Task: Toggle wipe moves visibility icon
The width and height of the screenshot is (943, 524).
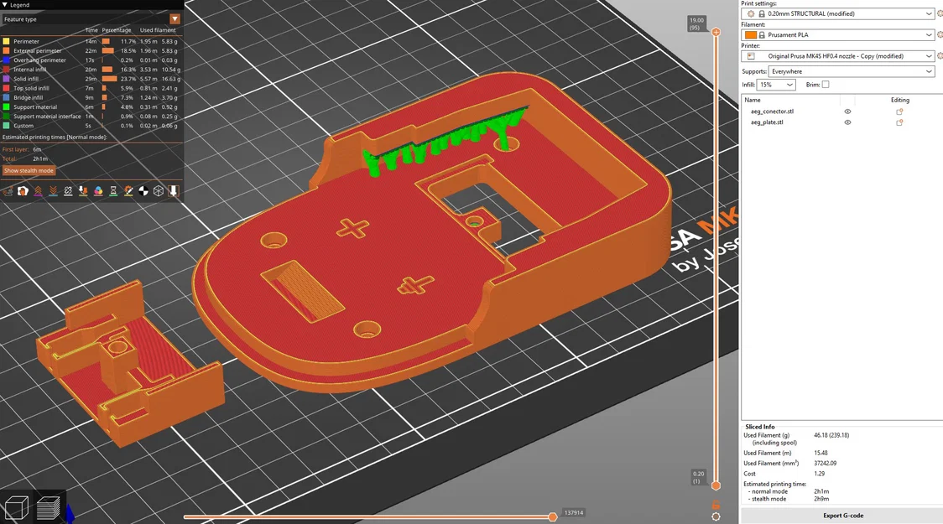Action: pos(23,191)
